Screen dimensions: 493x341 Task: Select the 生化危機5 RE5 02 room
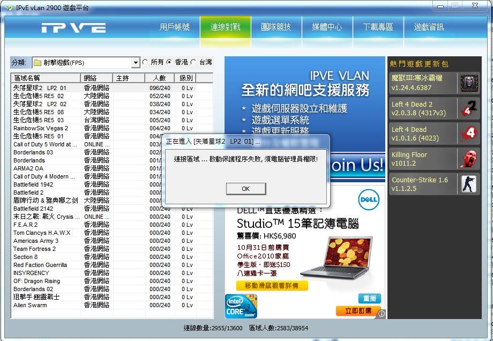pyautogui.click(x=112, y=96)
